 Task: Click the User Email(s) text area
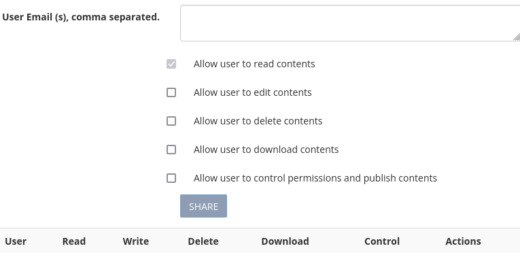click(x=350, y=23)
